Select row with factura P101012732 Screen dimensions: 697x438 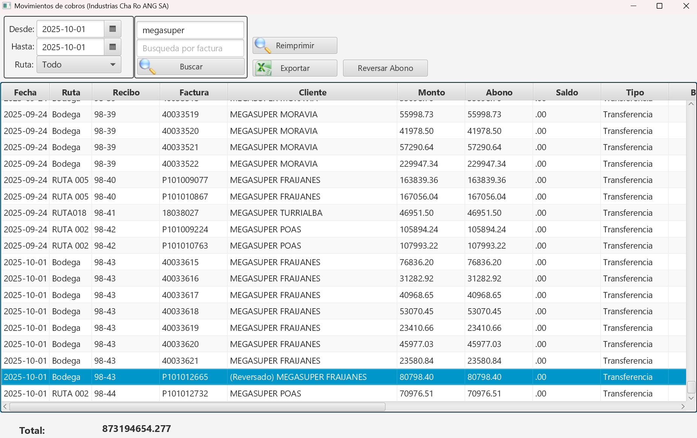coord(185,393)
